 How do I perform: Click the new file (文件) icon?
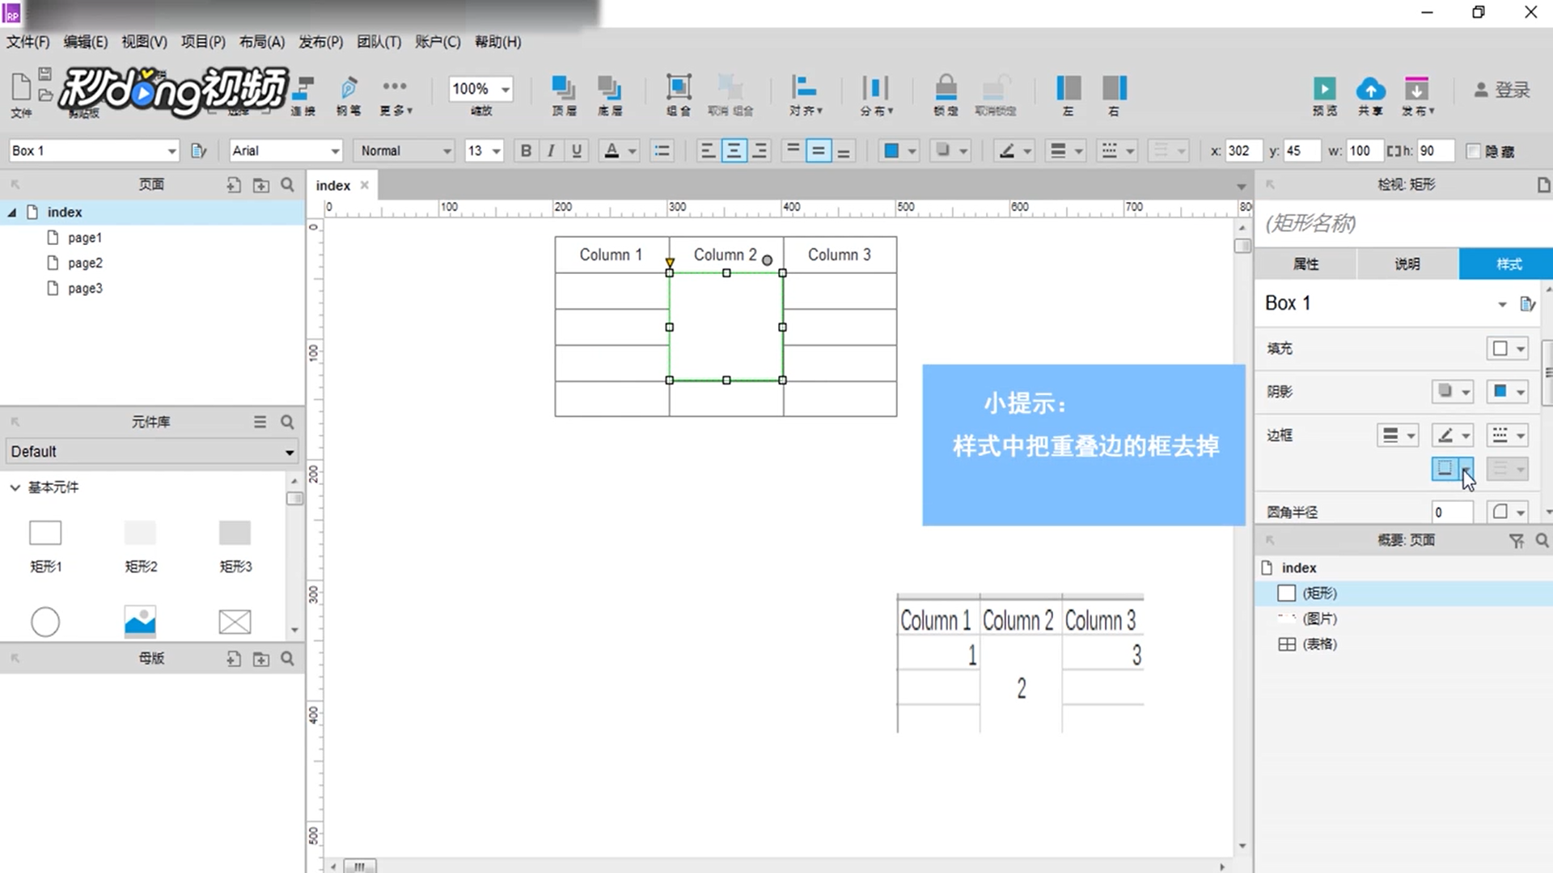click(21, 87)
